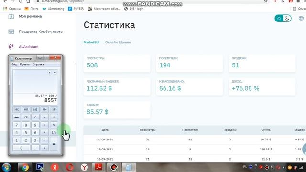Click calculator multiply button
Image resolution: width=306 pixels, height=172 pixels.
44,133
